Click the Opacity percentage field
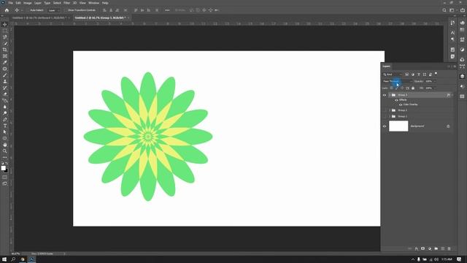467x263 pixels. tap(428, 81)
